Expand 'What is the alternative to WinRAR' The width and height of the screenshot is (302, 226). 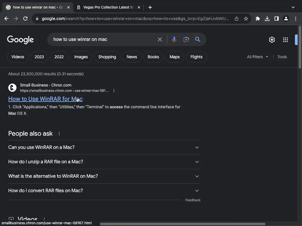click(x=104, y=176)
